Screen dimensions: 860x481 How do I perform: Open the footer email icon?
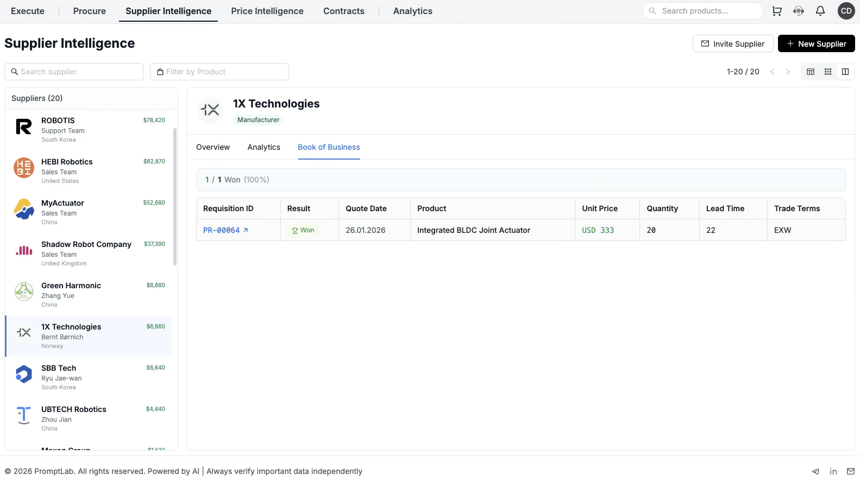click(851, 471)
